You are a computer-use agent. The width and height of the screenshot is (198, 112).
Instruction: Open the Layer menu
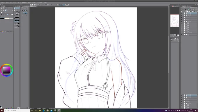click(x=19, y=3)
